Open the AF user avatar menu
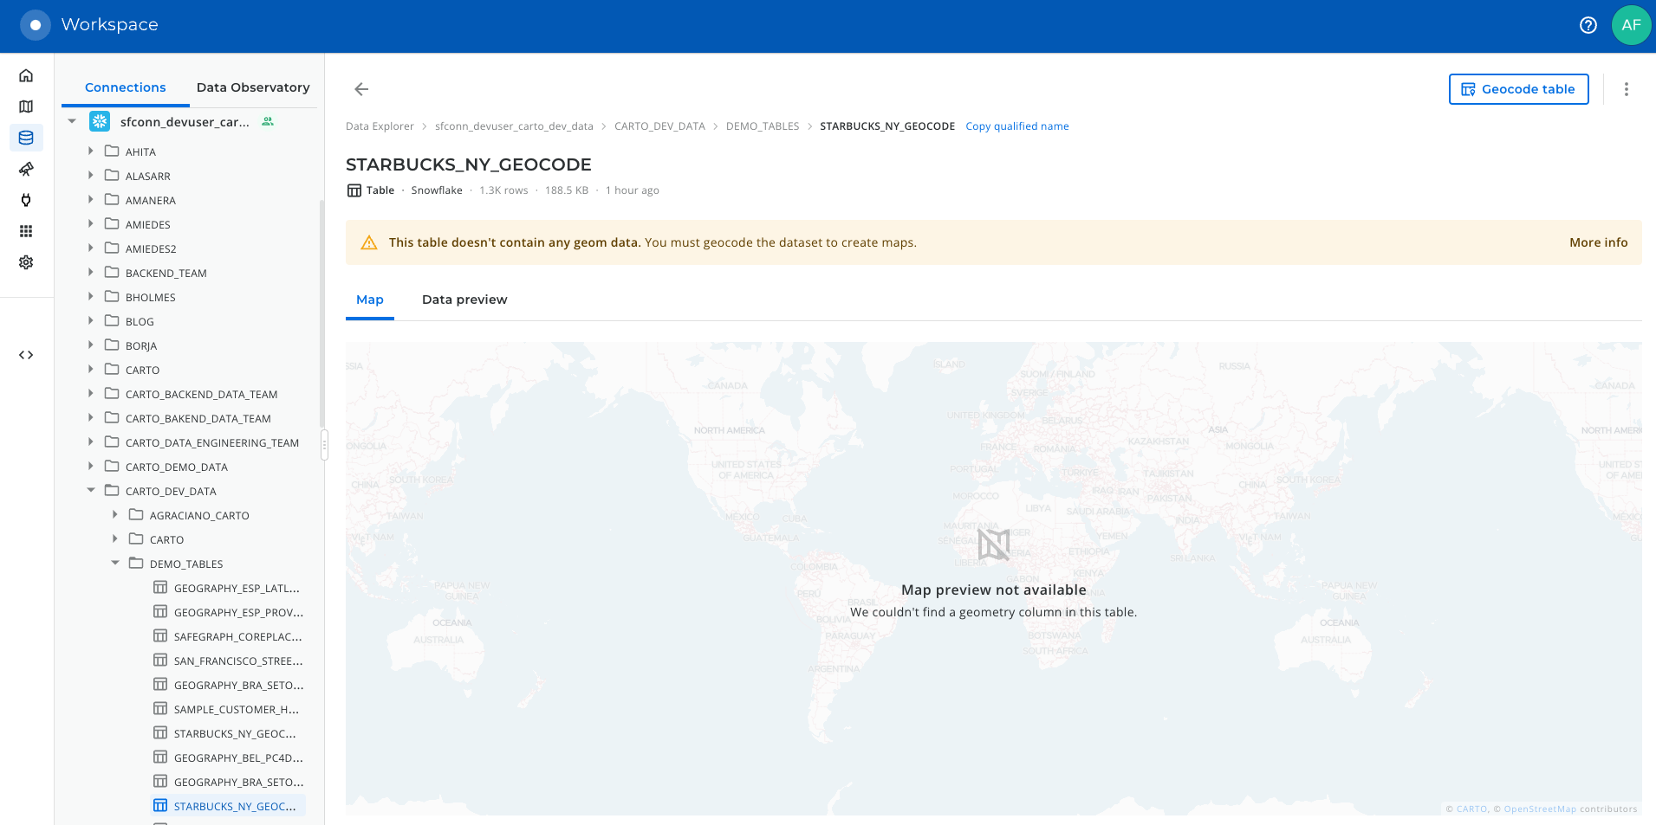The height and width of the screenshot is (825, 1656). 1632,25
